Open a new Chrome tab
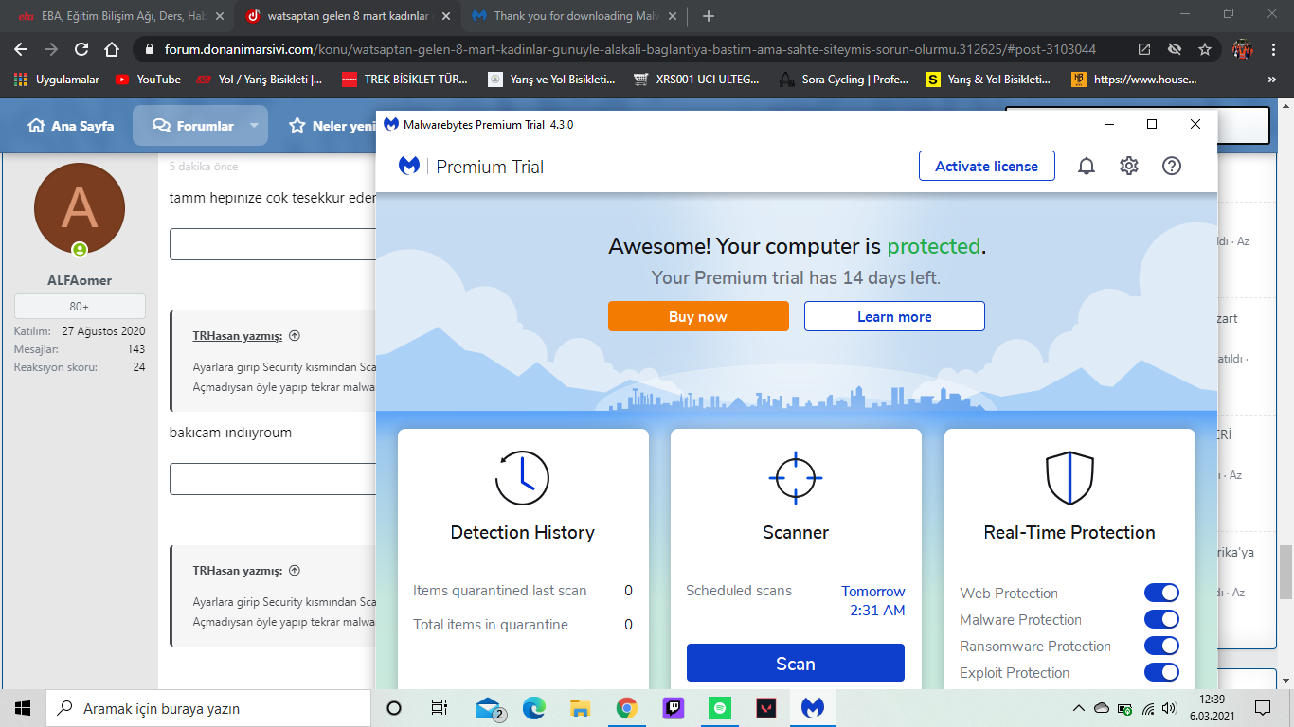The width and height of the screenshot is (1294, 727). (709, 16)
